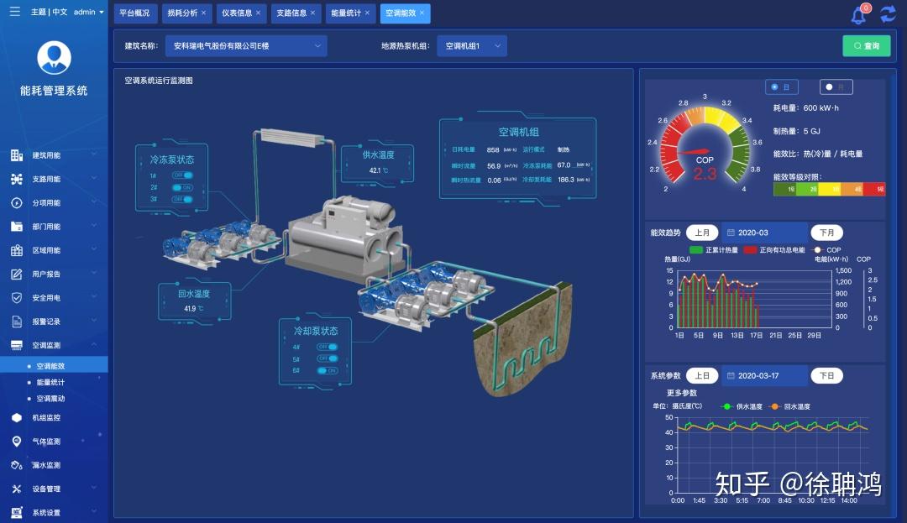907x523 pixels.
Task: Click the user avatar icon
Action: (54, 57)
